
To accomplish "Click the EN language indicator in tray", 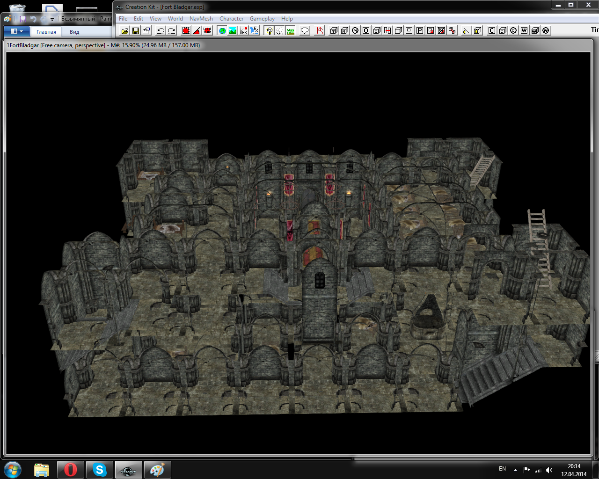I will pyautogui.click(x=502, y=469).
